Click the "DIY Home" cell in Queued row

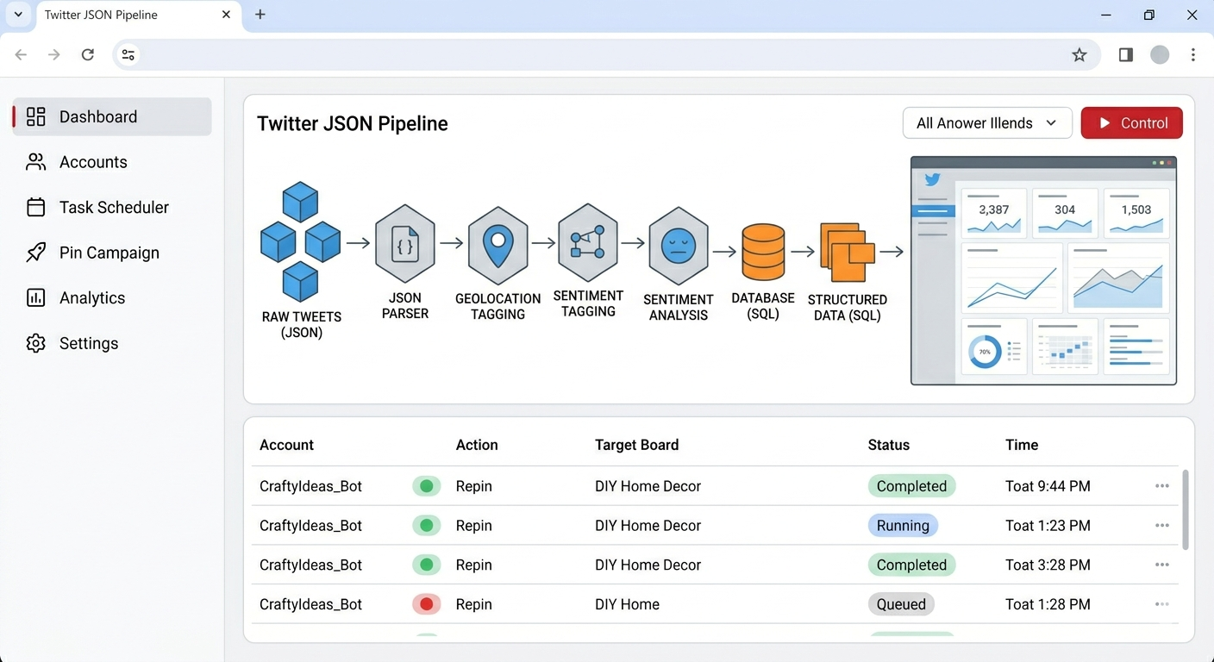[627, 604]
